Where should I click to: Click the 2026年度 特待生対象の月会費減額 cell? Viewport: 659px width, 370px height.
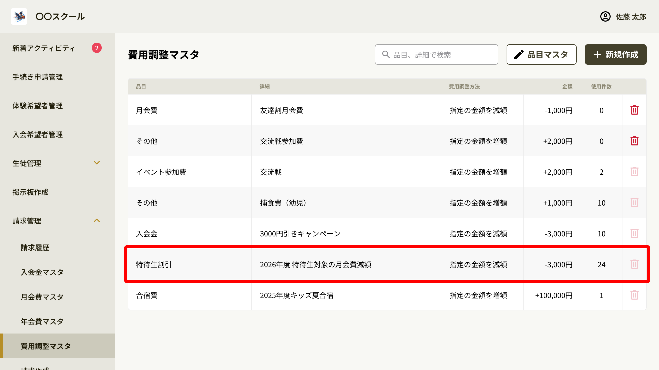[346, 264]
